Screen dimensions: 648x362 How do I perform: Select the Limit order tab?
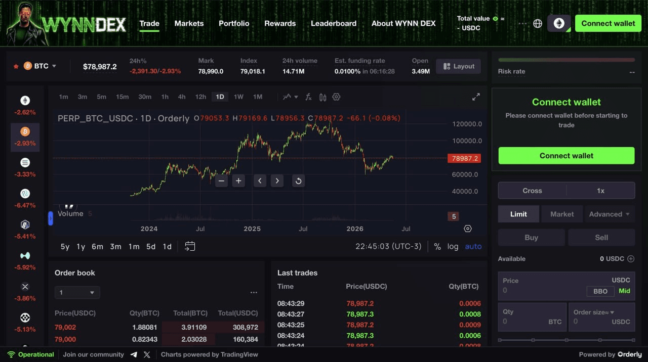coord(518,214)
